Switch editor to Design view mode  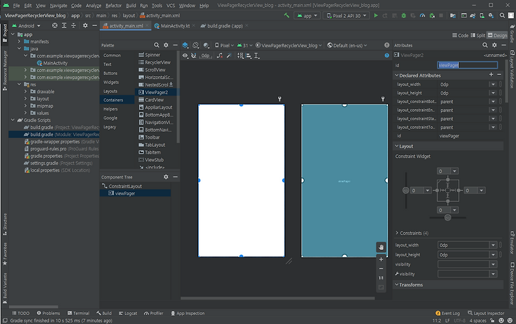click(497, 36)
